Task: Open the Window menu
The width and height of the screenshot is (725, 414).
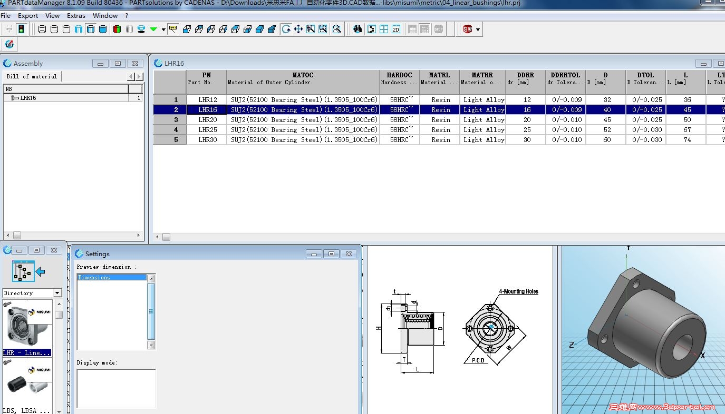Action: pyautogui.click(x=105, y=16)
